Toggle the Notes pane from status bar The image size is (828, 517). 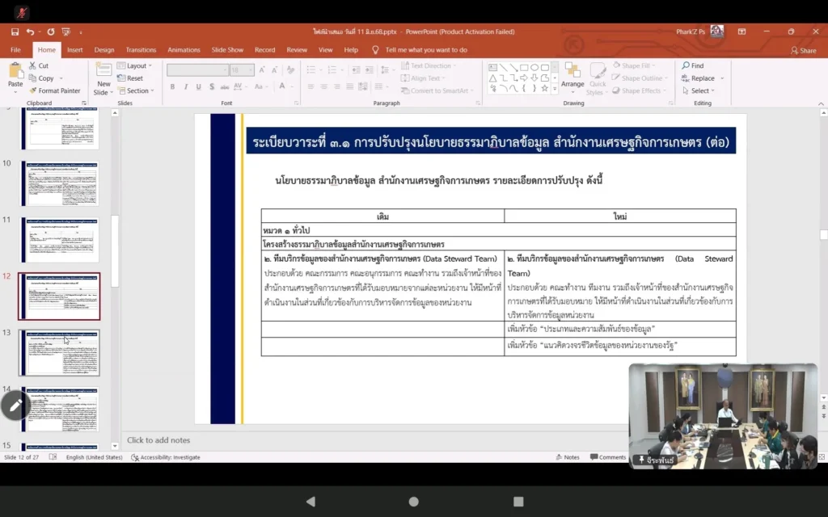[x=568, y=457]
